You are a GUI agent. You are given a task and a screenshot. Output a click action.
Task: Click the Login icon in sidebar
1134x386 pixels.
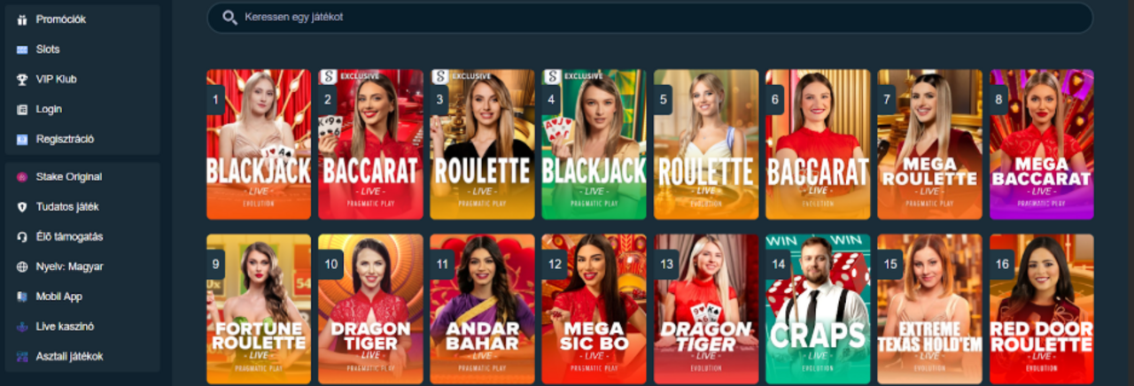click(22, 110)
